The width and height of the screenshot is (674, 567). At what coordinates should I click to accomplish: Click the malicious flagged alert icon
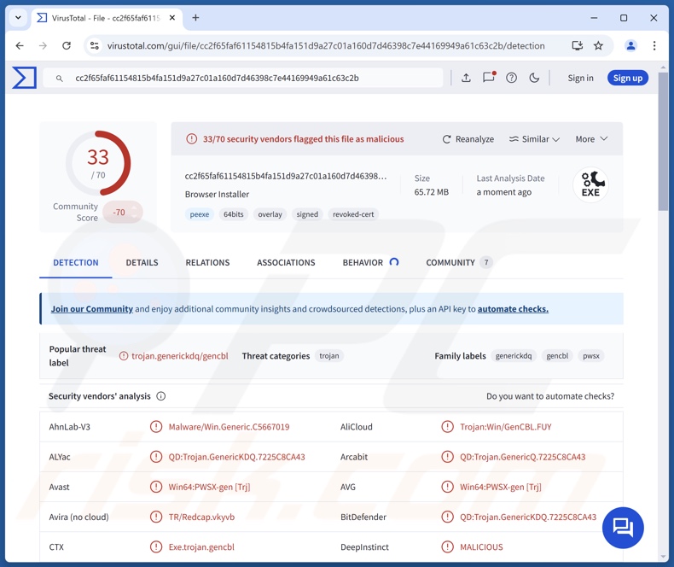click(191, 139)
